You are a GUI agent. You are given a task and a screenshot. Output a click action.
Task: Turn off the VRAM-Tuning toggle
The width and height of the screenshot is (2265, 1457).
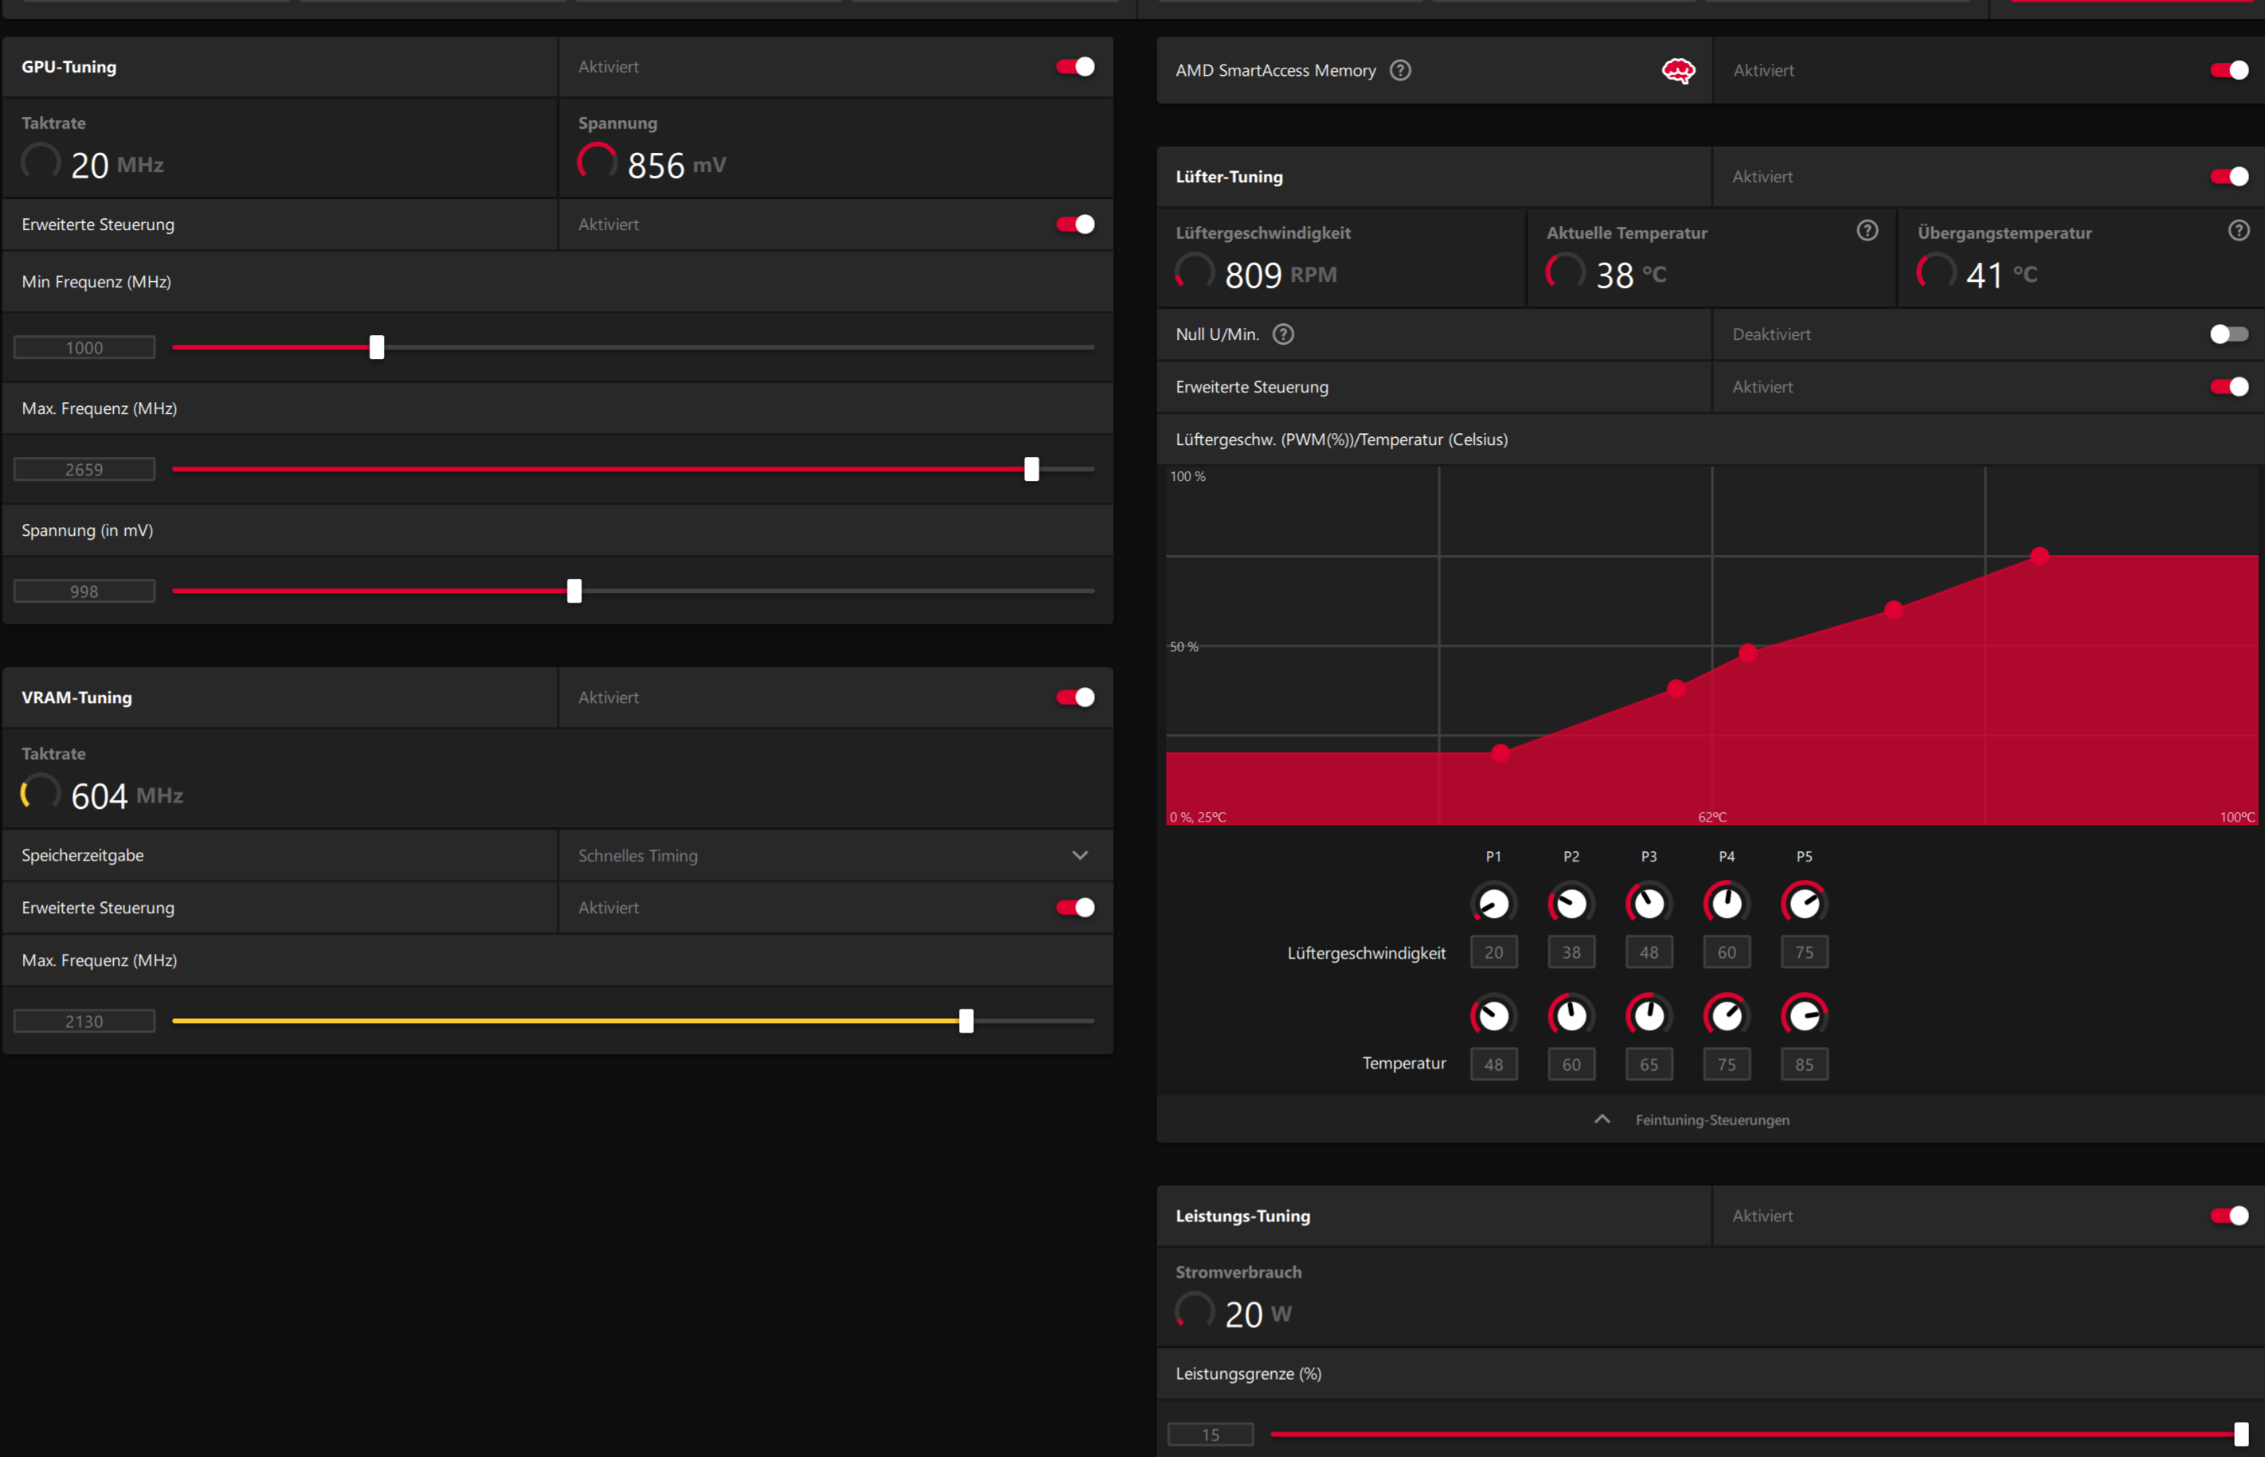(x=1074, y=697)
